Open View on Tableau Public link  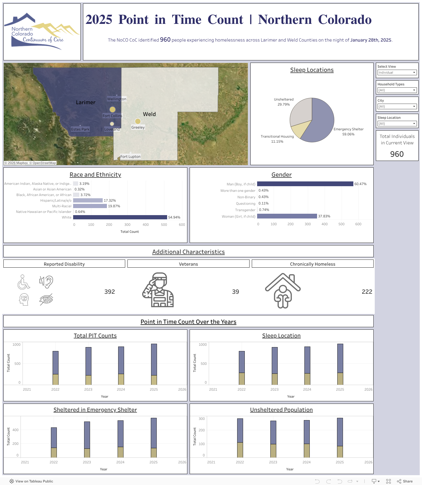pyautogui.click(x=34, y=481)
